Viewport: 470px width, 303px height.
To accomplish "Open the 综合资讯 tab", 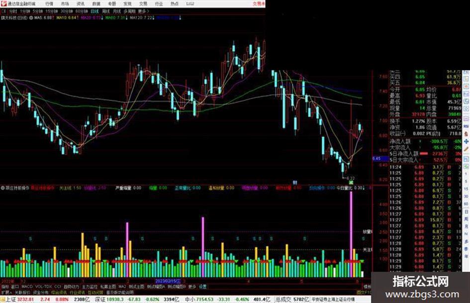I will tap(59, 292).
